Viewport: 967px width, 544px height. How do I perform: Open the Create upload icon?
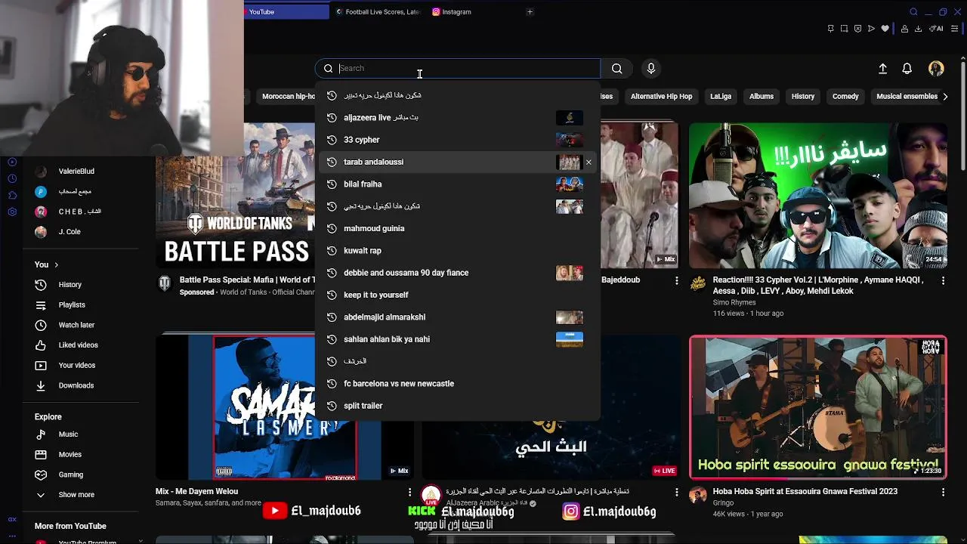pos(882,69)
